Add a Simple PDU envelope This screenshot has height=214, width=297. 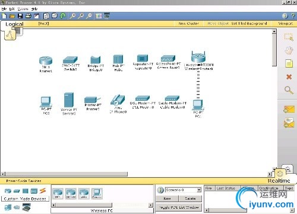pyautogui.click(x=289, y=109)
